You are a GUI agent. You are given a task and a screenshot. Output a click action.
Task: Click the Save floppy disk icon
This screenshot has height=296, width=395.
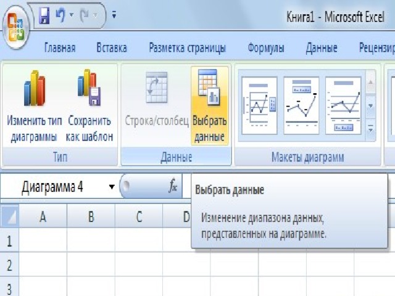(x=44, y=15)
